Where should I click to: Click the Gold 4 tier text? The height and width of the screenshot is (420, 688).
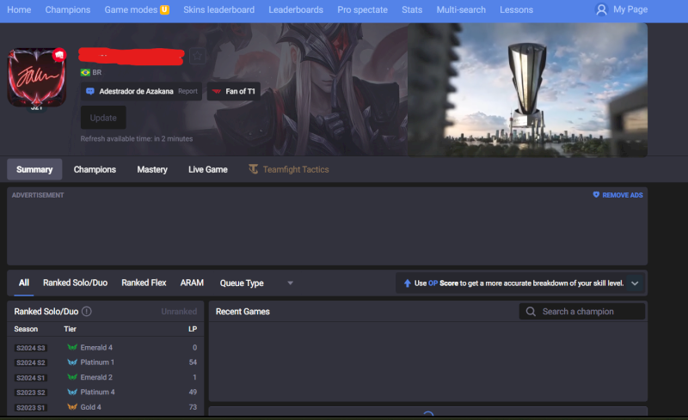point(91,407)
